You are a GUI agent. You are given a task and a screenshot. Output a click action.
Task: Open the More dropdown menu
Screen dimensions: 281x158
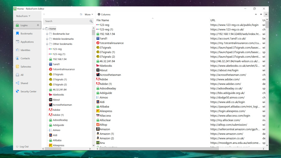pos(89,14)
